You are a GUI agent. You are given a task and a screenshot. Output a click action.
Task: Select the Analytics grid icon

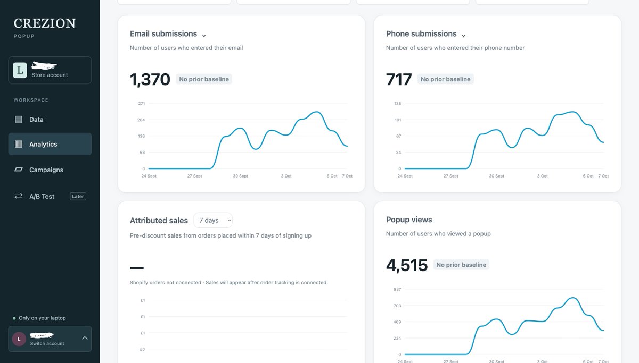coord(19,144)
